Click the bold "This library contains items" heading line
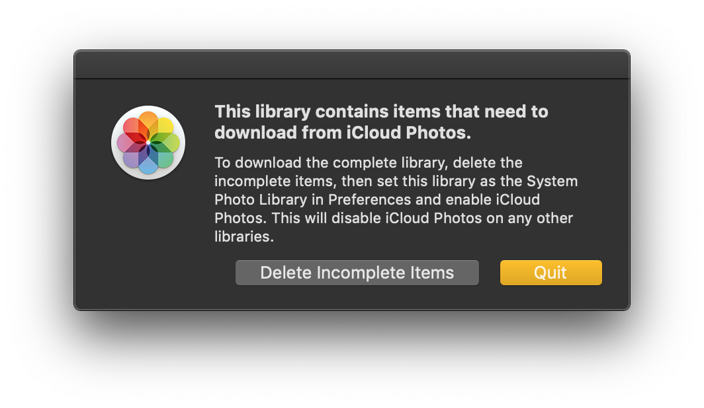 pyautogui.click(x=381, y=112)
